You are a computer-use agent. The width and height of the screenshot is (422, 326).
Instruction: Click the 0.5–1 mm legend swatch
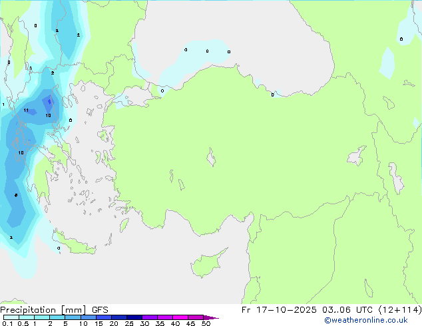coord(27,317)
